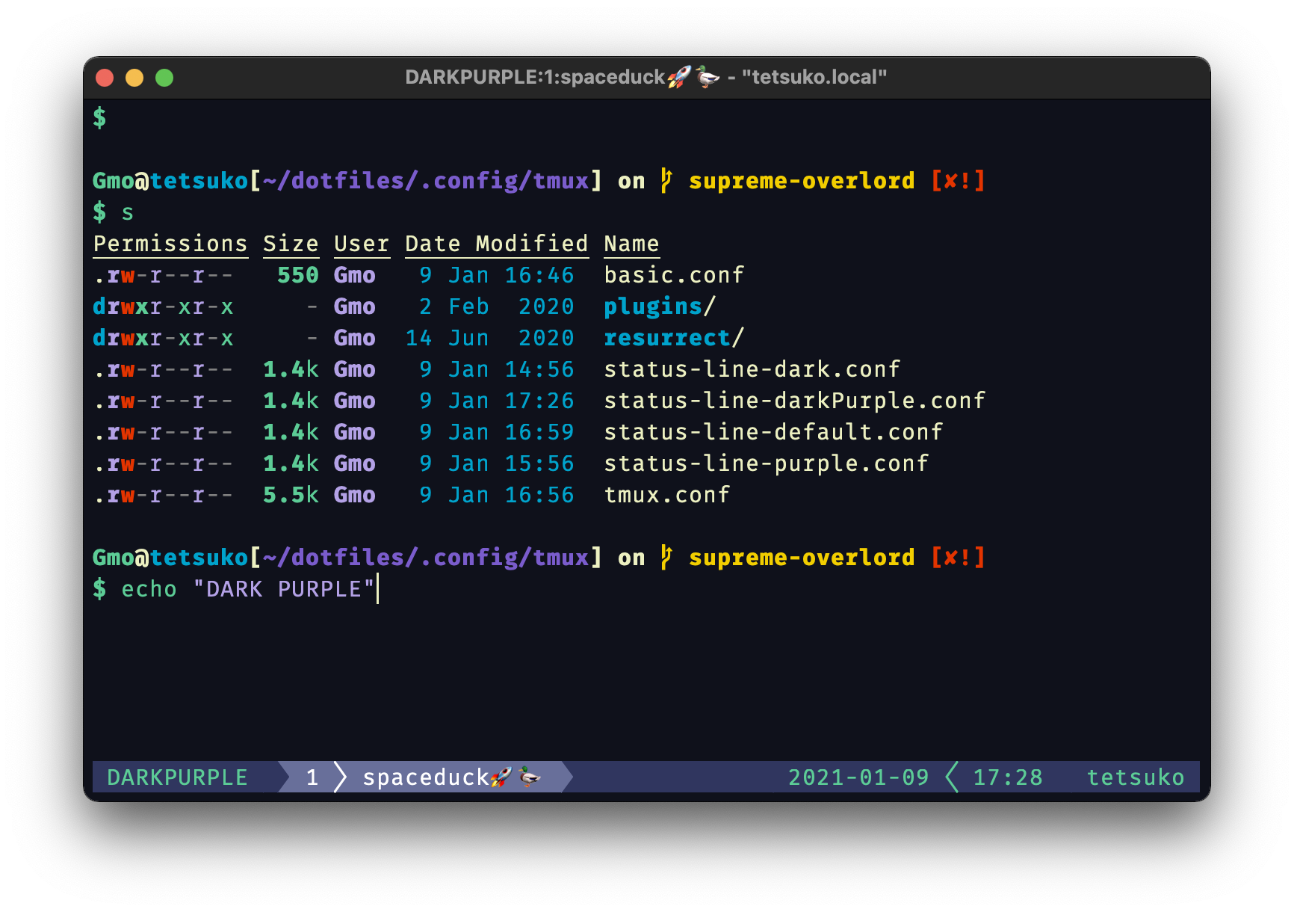Click the Gmo user in the basic.conf row
Image resolution: width=1294 pixels, height=912 pixels.
tap(354, 275)
